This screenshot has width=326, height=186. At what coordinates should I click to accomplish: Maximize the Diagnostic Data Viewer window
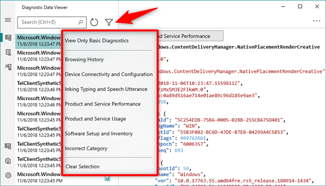[x=300, y=7]
